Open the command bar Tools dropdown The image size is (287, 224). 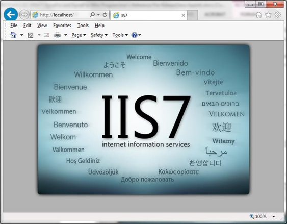(x=120, y=35)
